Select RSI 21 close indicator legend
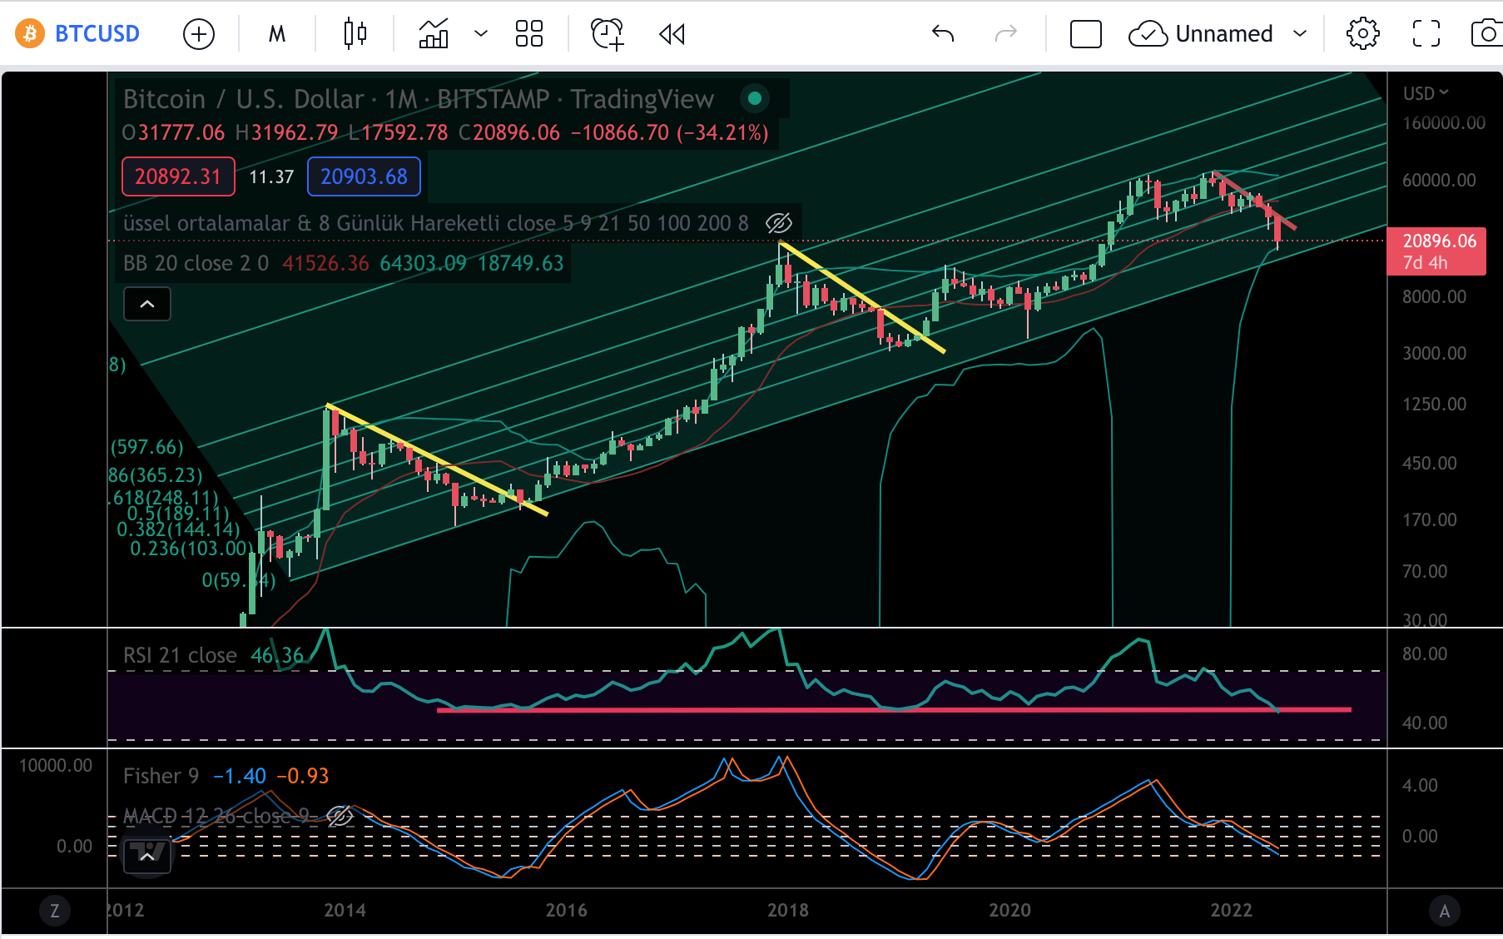This screenshot has height=939, width=1503. (x=180, y=655)
